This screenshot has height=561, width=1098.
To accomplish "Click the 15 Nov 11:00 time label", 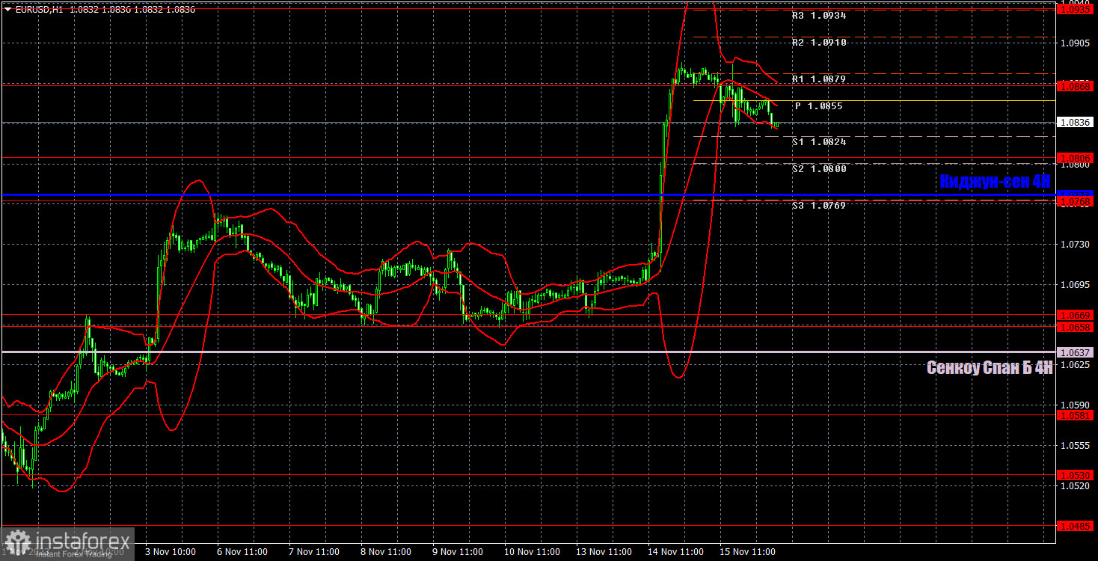I will [x=747, y=552].
